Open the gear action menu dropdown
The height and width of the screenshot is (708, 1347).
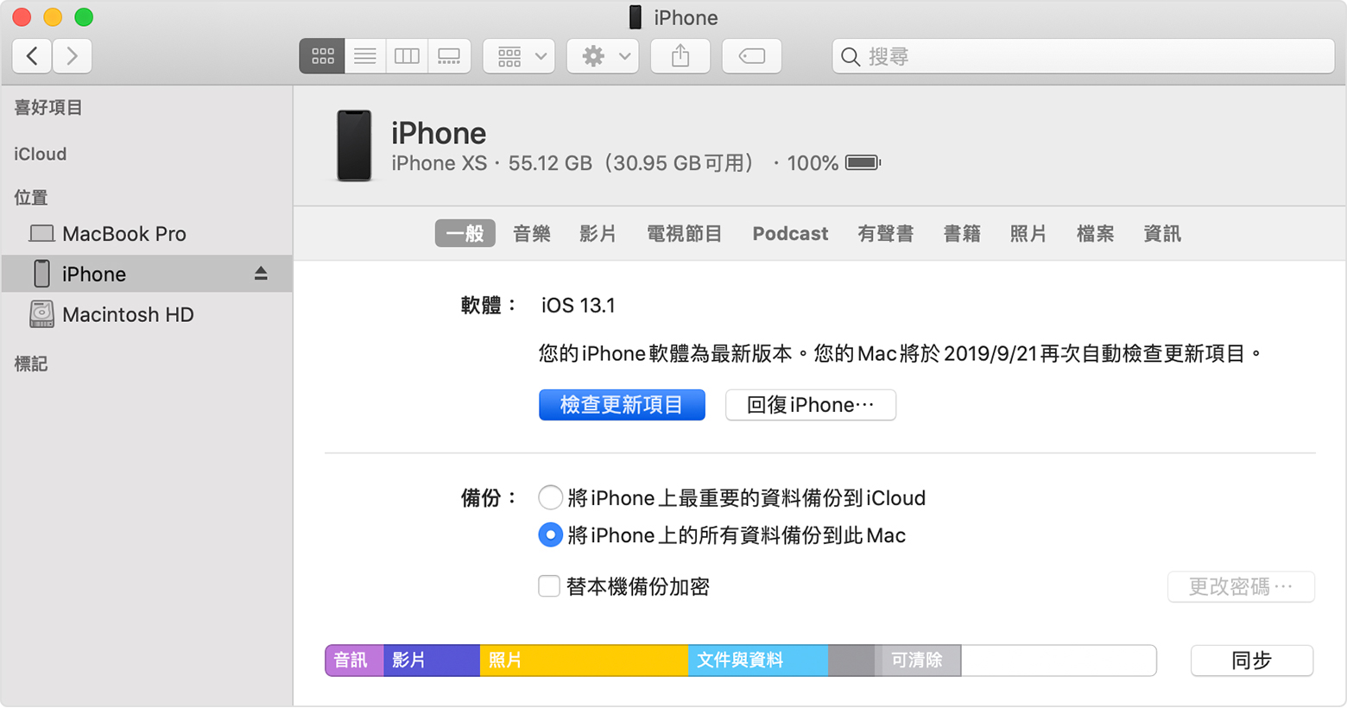(x=603, y=56)
